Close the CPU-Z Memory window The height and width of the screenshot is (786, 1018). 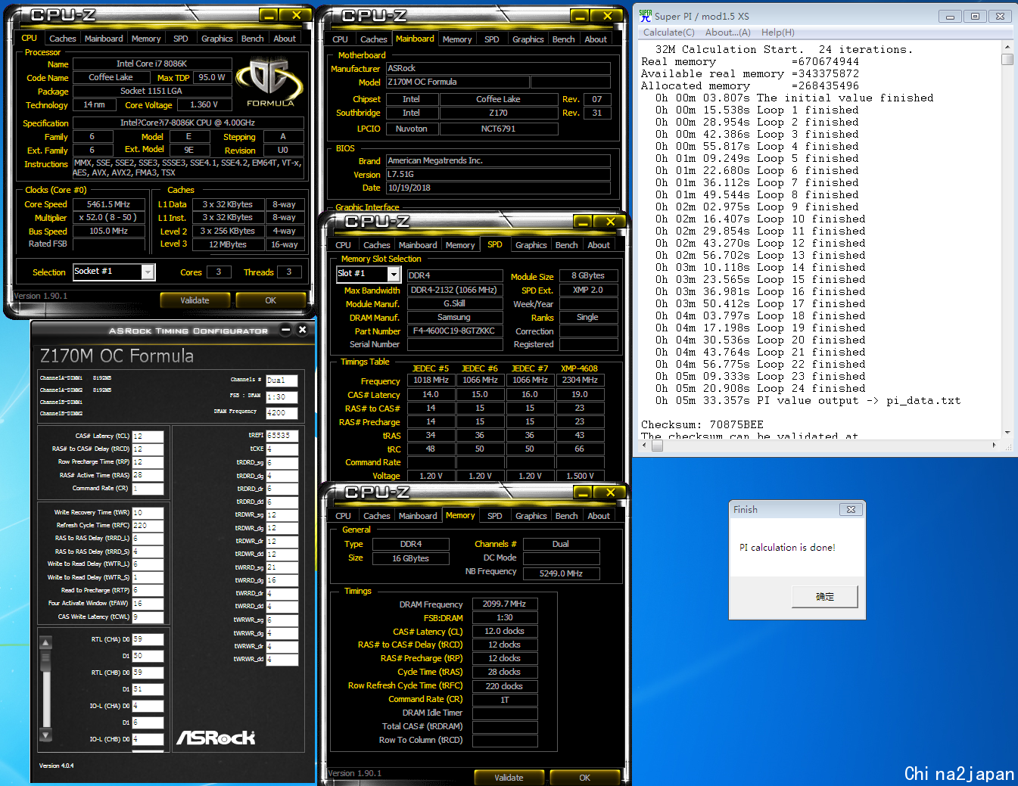[610, 492]
